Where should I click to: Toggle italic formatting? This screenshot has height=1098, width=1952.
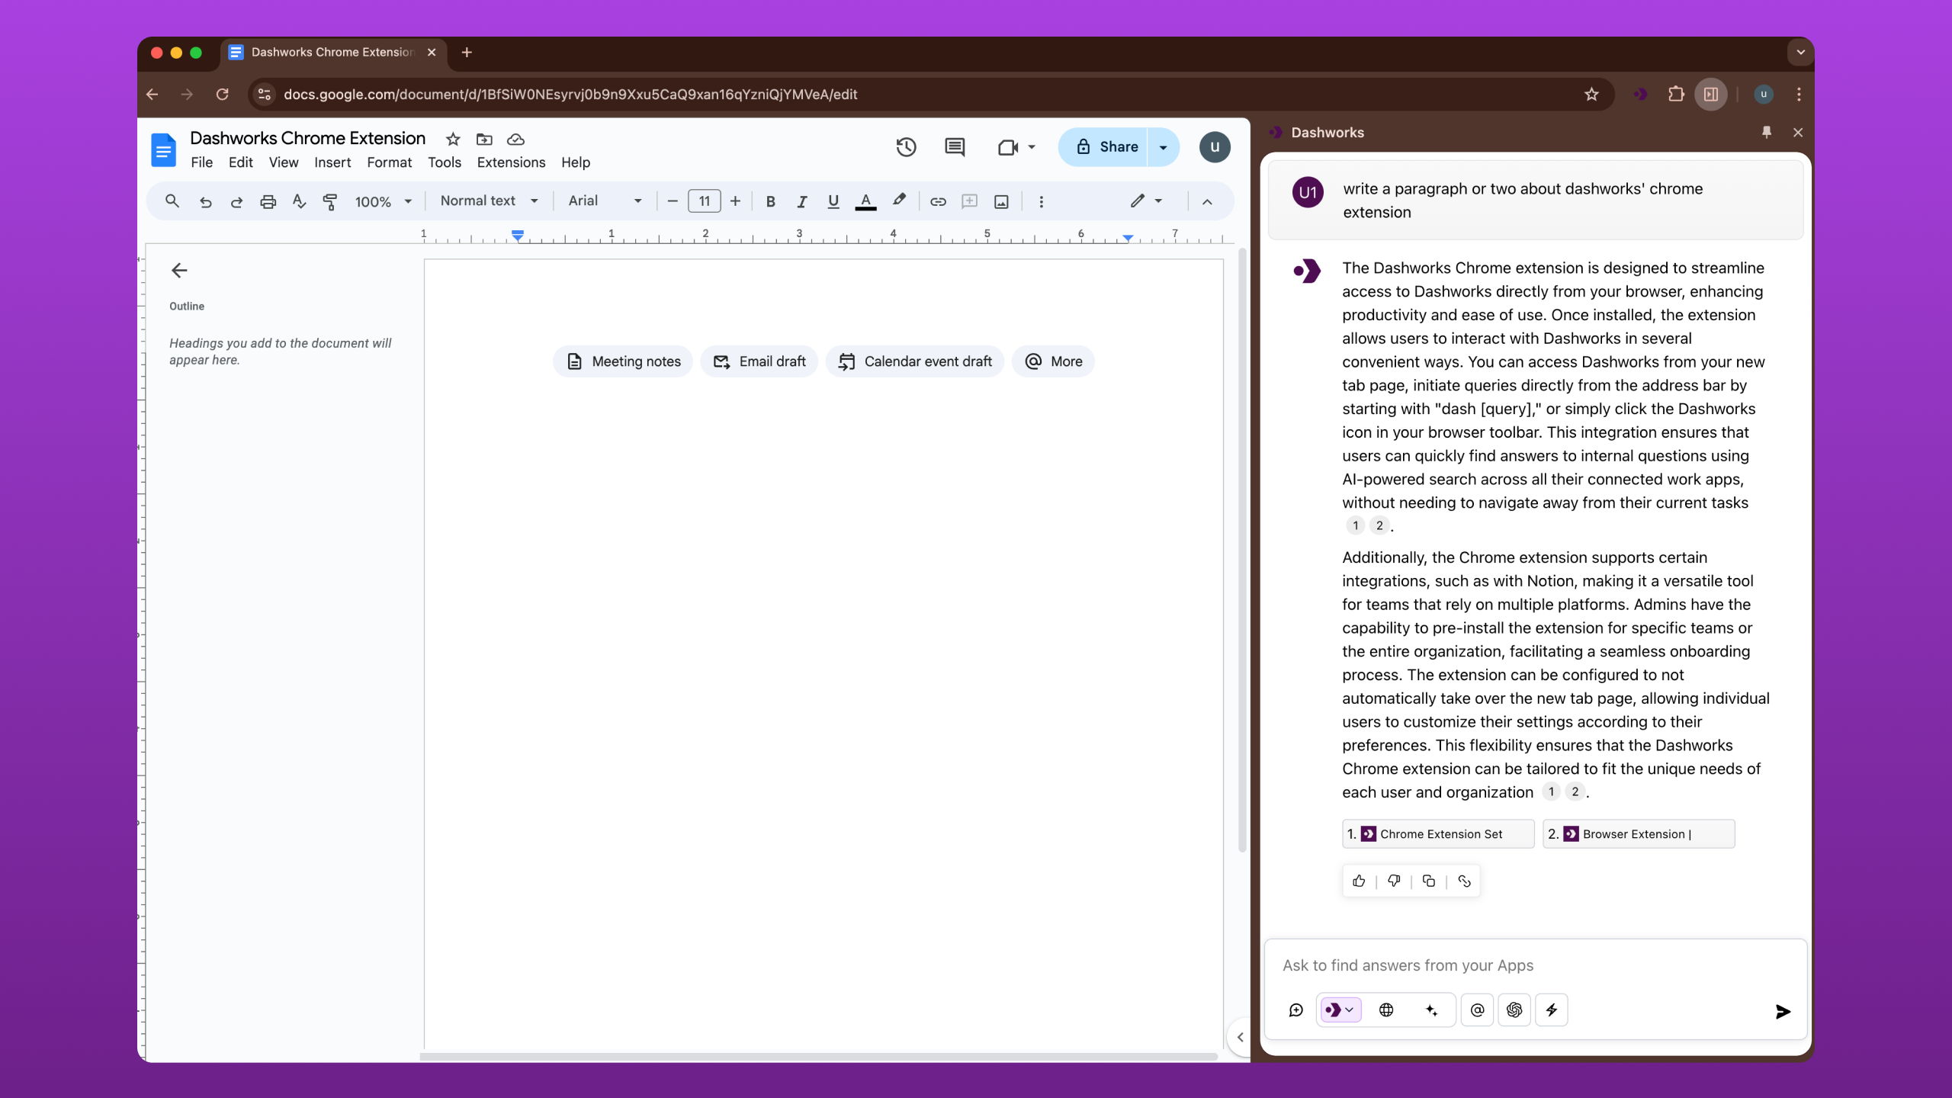tap(801, 201)
